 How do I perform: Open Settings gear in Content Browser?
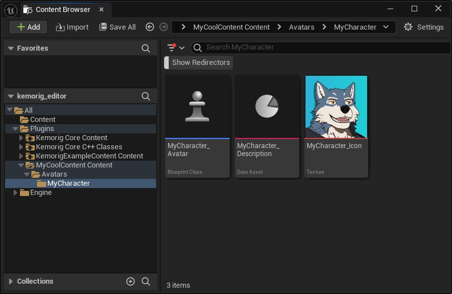[423, 27]
